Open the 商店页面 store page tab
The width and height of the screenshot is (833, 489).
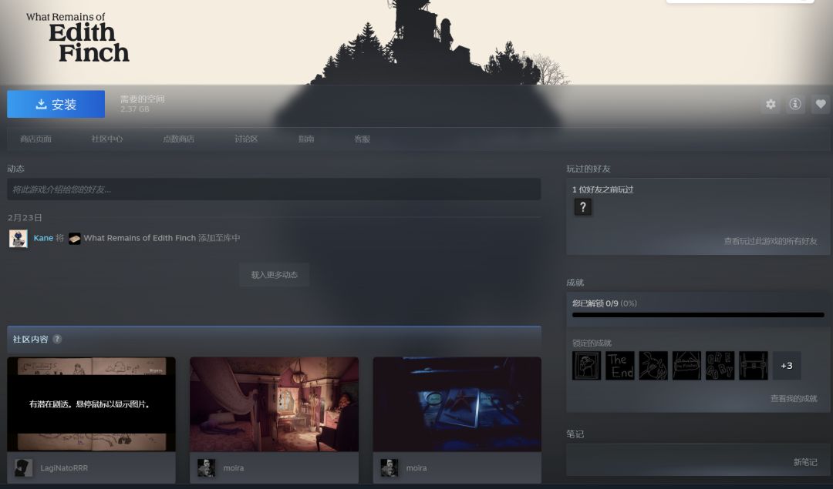[x=35, y=139]
